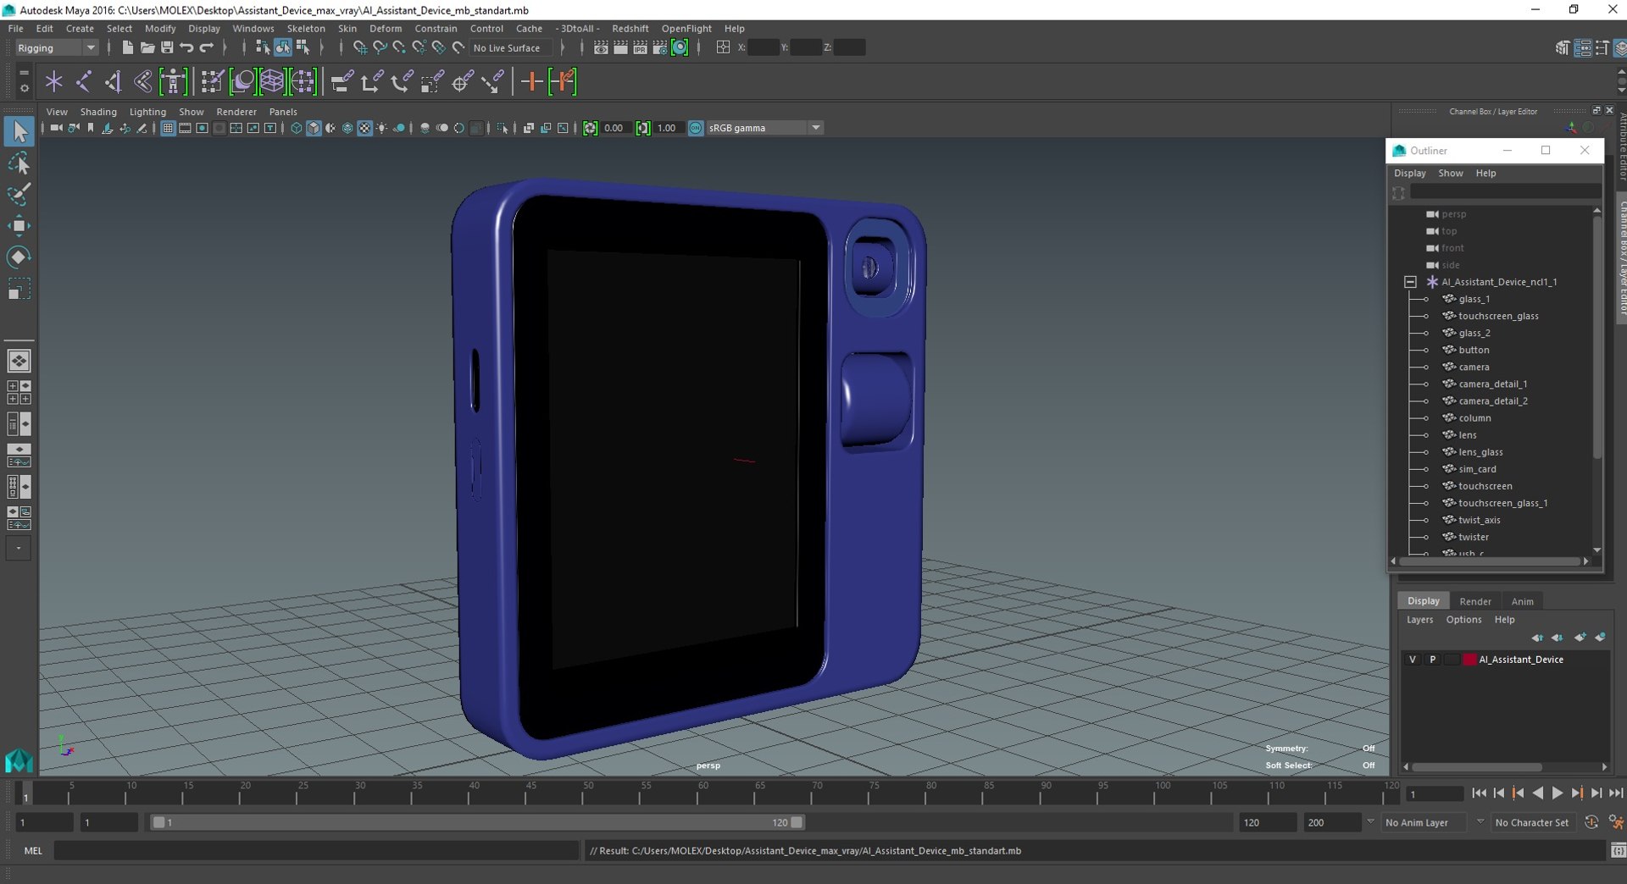Click the Script Editor icon at bottom right
Image resolution: width=1627 pixels, height=884 pixels.
coord(1618,850)
